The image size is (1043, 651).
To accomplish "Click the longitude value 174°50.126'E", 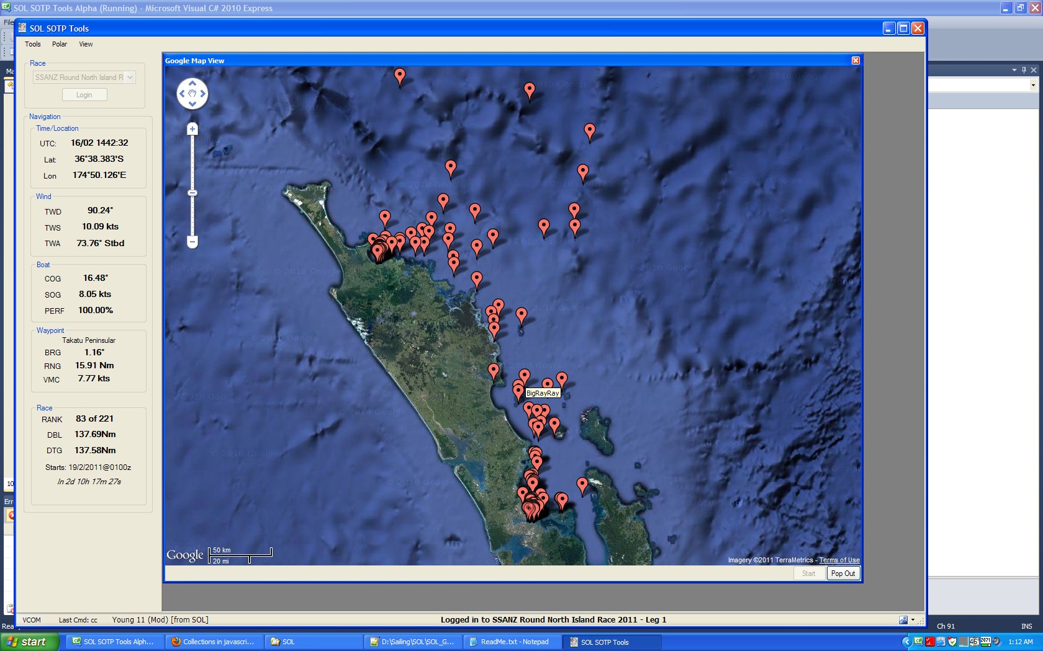I will click(x=99, y=175).
